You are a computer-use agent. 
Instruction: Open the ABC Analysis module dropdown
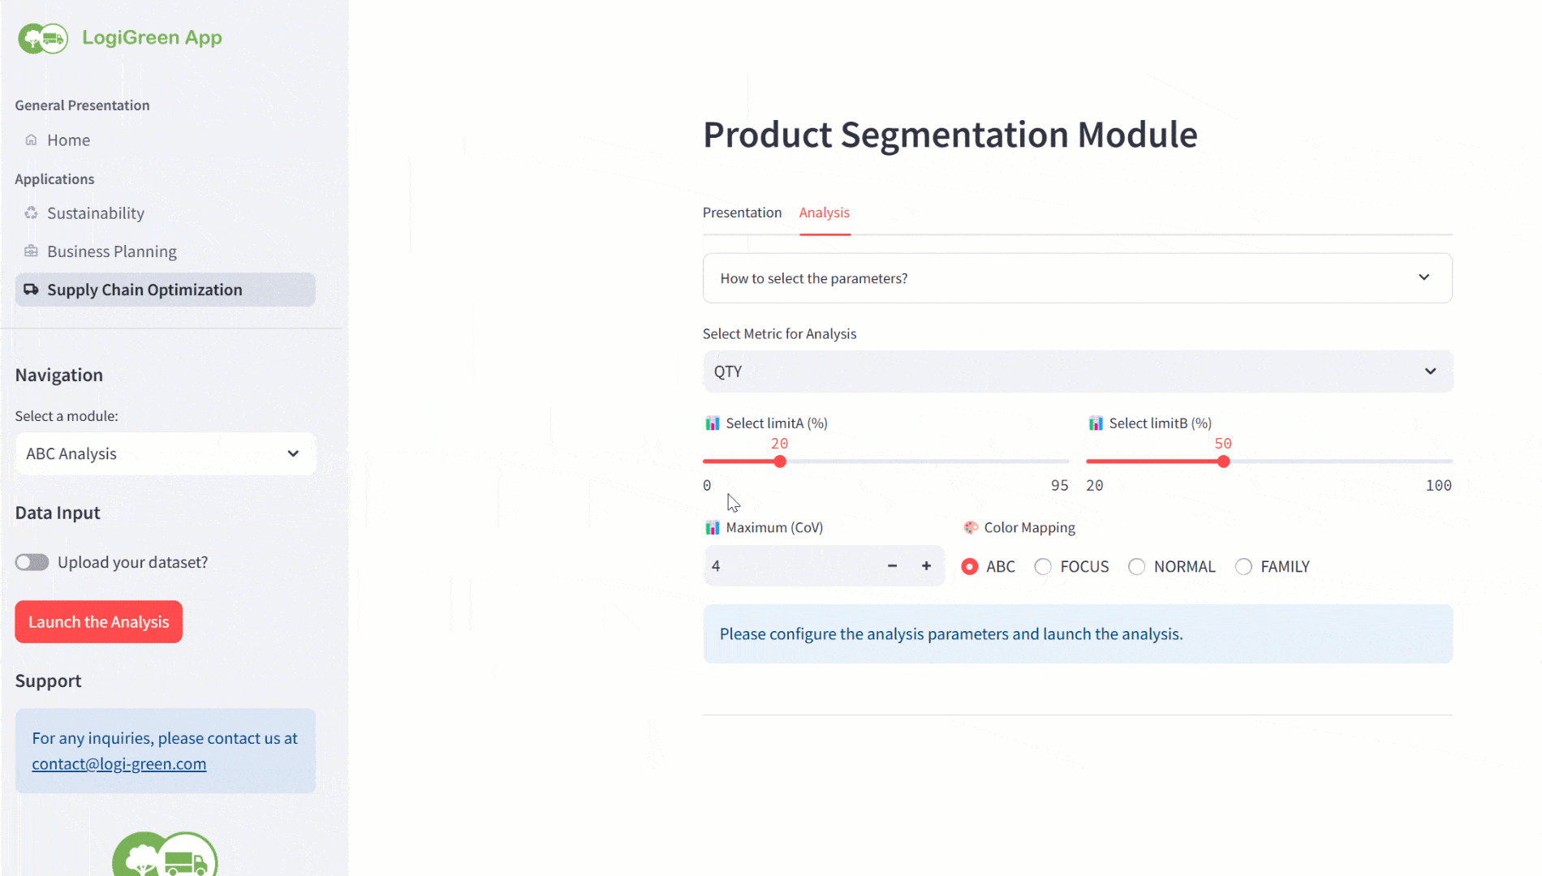166,453
